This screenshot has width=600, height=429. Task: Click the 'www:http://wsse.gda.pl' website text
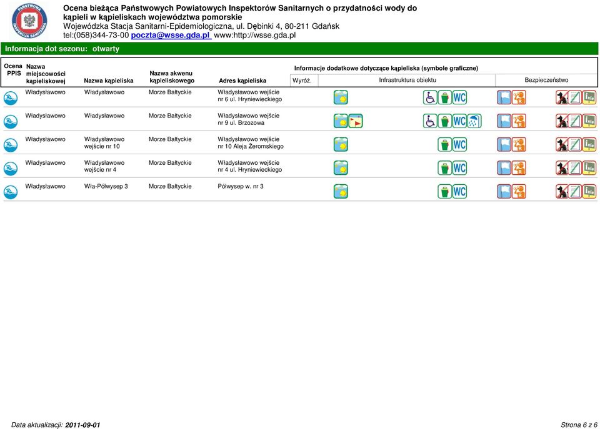pyautogui.click(x=255, y=35)
